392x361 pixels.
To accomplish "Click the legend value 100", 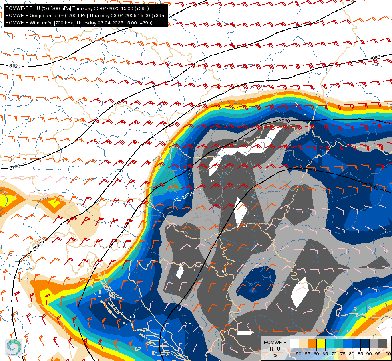I will (x=387, y=354).
